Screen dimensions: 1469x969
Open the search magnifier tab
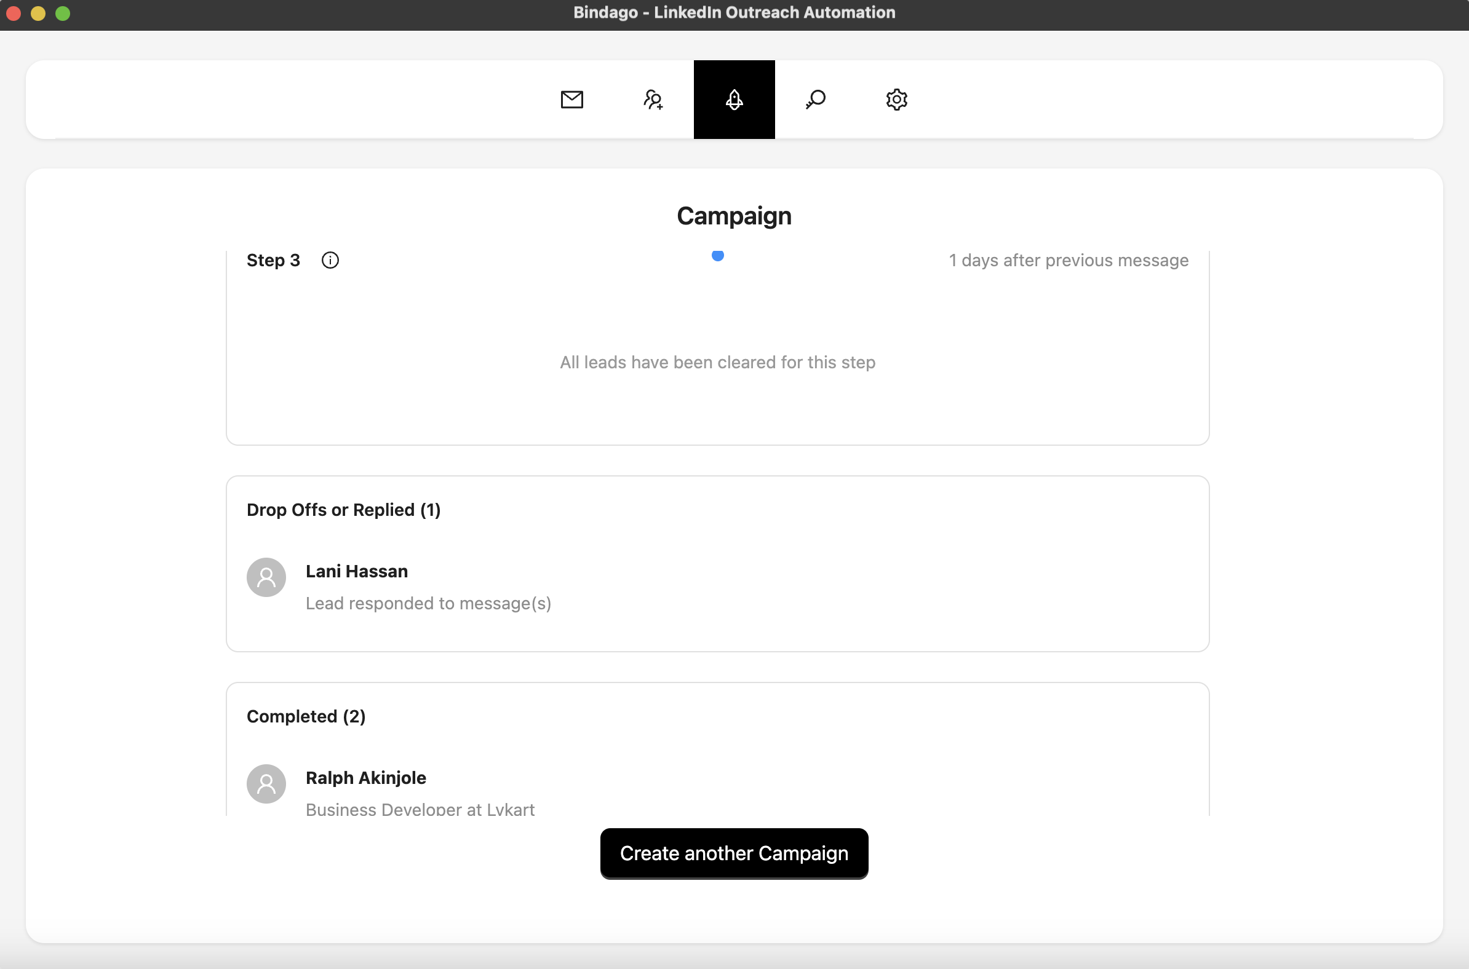point(816,100)
